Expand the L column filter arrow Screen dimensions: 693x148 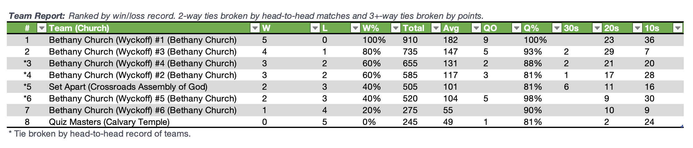pyautogui.click(x=355, y=28)
